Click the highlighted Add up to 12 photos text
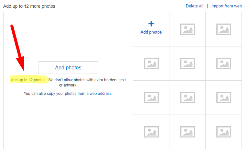Screen dimensions: 247x152 (28, 80)
